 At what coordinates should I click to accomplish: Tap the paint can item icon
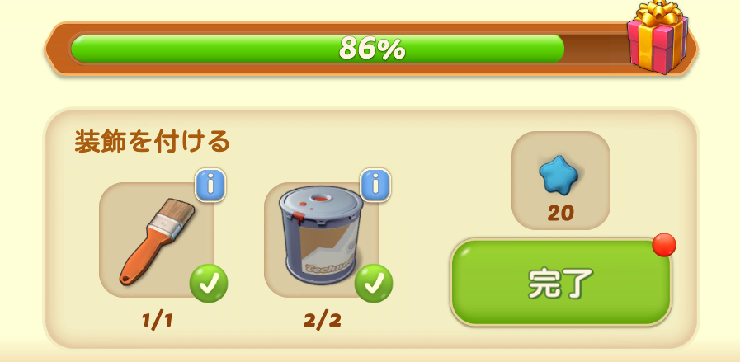(x=322, y=235)
